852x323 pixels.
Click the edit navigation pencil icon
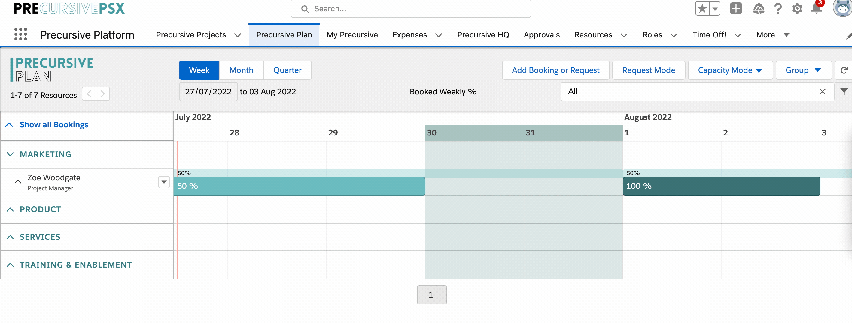tap(849, 36)
